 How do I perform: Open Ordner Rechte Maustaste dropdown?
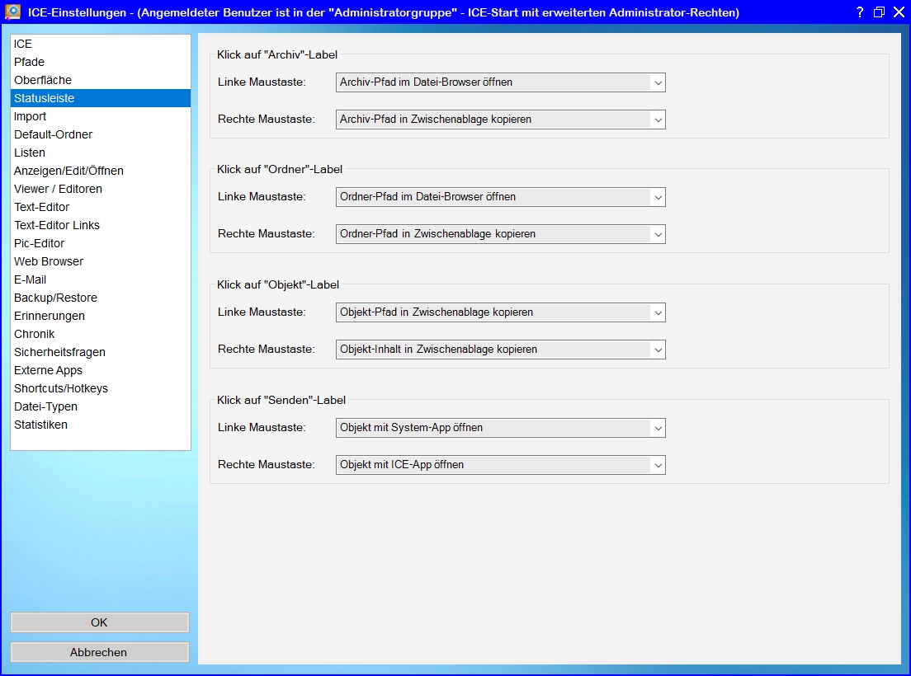coord(500,234)
